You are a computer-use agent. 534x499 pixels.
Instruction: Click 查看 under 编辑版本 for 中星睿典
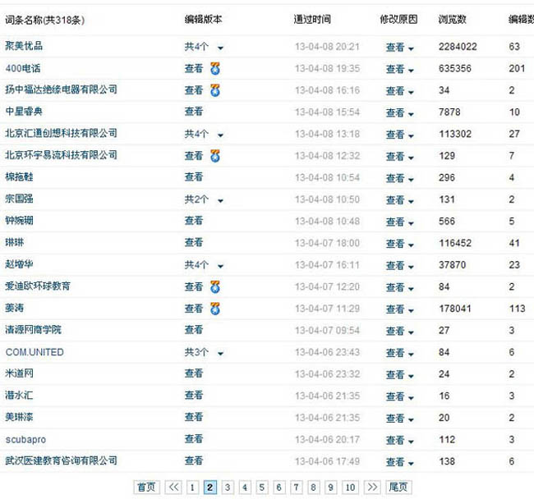point(194,112)
